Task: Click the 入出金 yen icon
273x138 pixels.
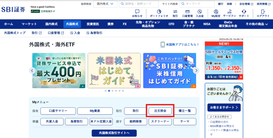Action: coord(200,13)
